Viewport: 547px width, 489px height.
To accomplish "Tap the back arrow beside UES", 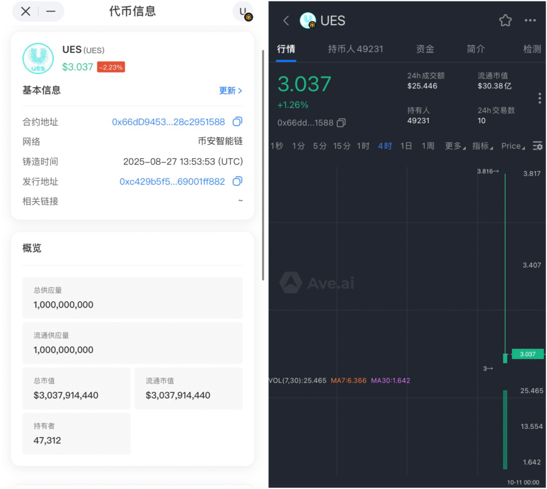I will (x=286, y=21).
